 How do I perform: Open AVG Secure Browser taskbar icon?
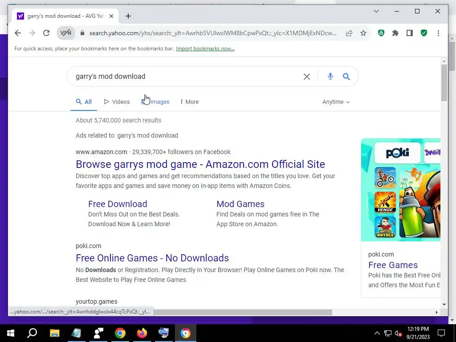pyautogui.click(x=186, y=333)
